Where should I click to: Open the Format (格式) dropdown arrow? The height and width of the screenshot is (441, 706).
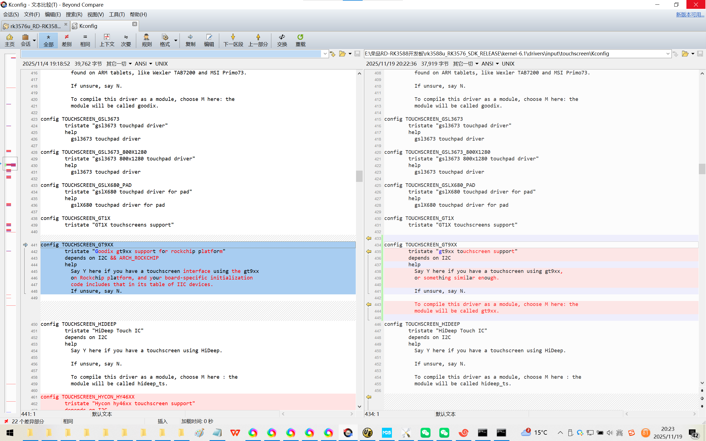coord(176,40)
